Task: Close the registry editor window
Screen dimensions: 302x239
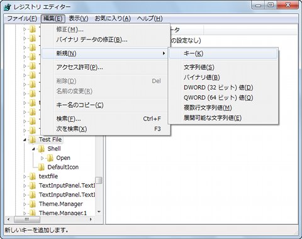Action: click(x=288, y=5)
